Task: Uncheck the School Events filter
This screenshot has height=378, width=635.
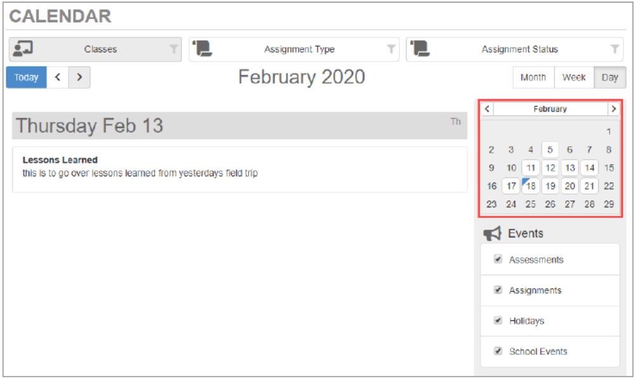Action: click(498, 351)
